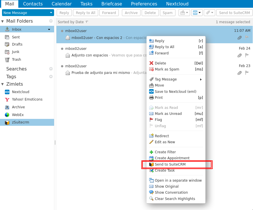
Task: Open Searches gear options
Action: pos(51,69)
